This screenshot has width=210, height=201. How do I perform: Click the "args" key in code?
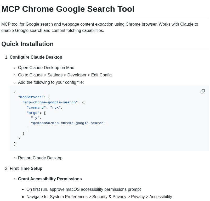[33, 113]
